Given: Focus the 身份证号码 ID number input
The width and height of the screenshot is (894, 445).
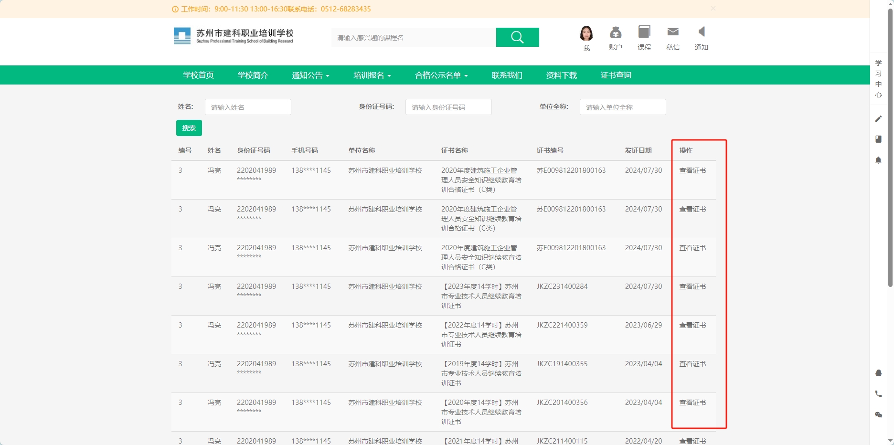Looking at the screenshot, I should pyautogui.click(x=448, y=107).
